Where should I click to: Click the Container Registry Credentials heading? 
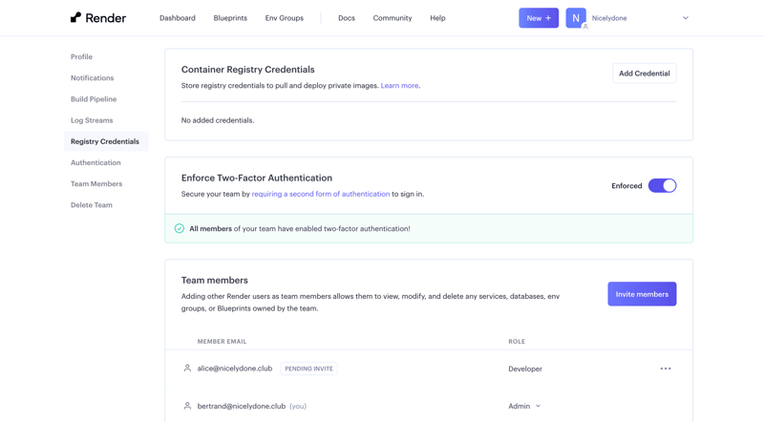click(248, 70)
